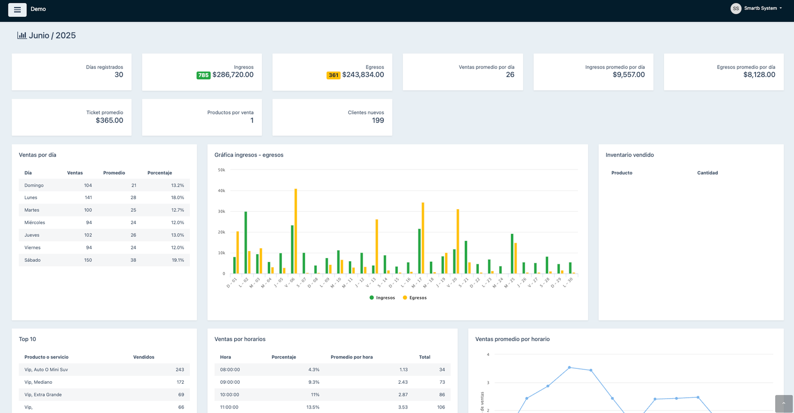Click the Promedio por hora column header
The width and height of the screenshot is (794, 413).
click(352, 357)
